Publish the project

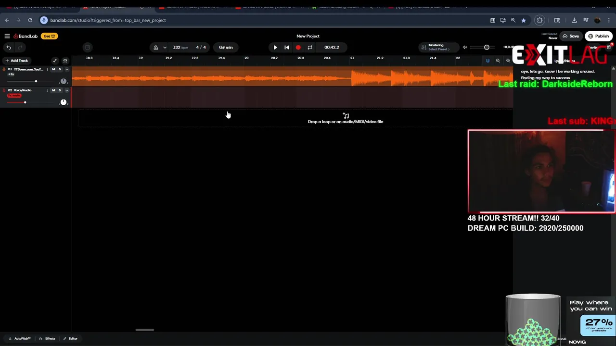pyautogui.click(x=599, y=36)
